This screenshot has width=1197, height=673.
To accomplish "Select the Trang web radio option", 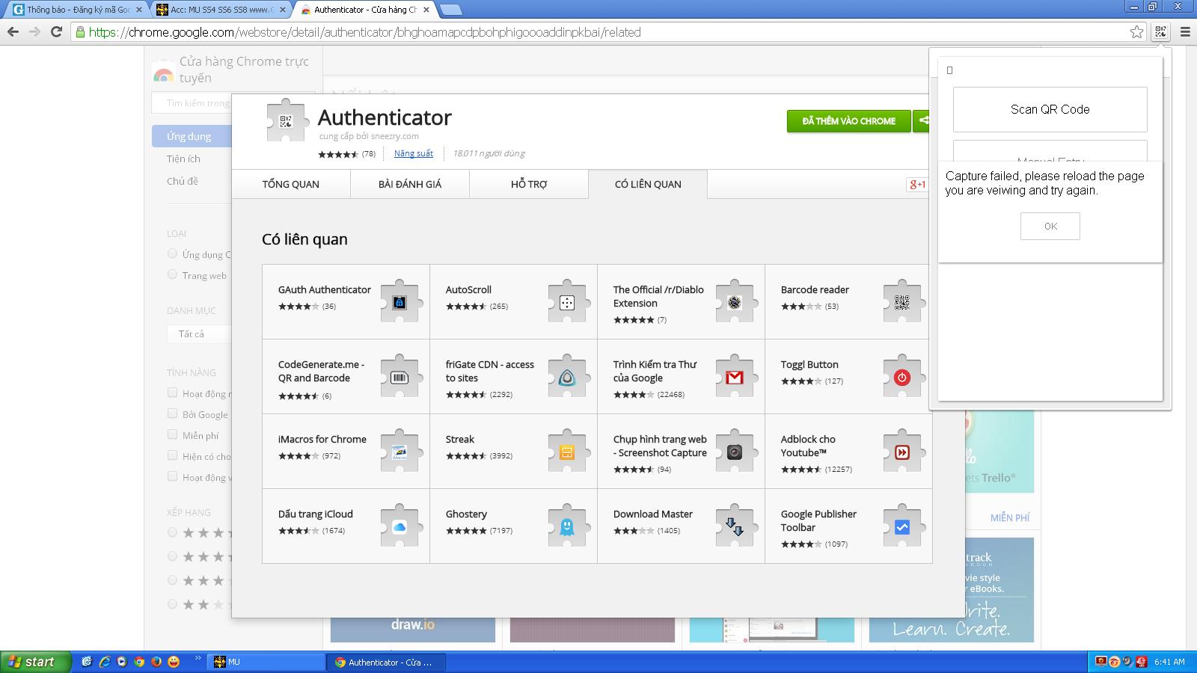I will coord(172,274).
